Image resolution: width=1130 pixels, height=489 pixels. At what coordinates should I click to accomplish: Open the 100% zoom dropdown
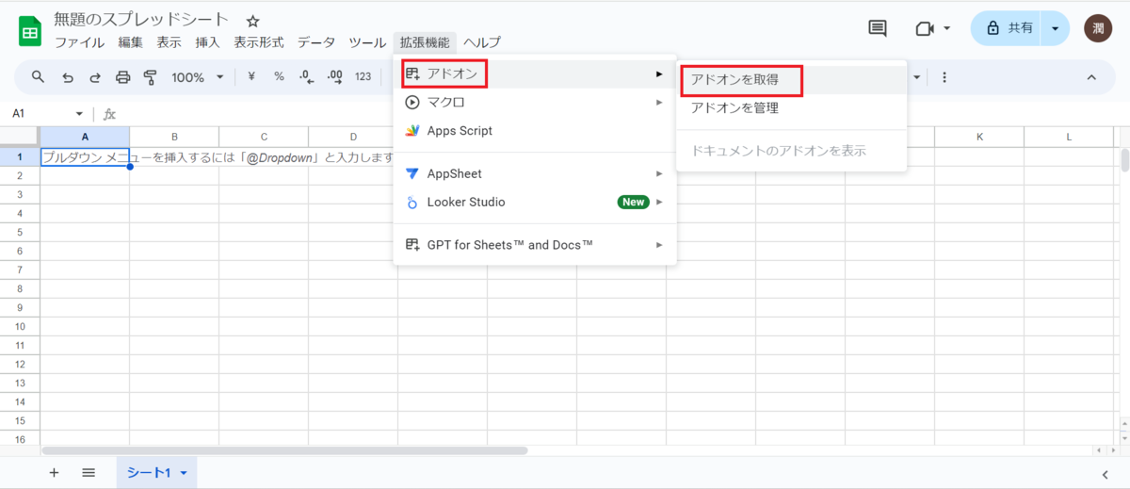click(x=198, y=77)
